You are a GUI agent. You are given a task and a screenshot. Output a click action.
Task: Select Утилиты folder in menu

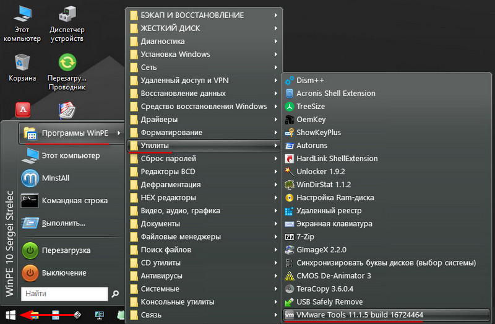(x=204, y=146)
